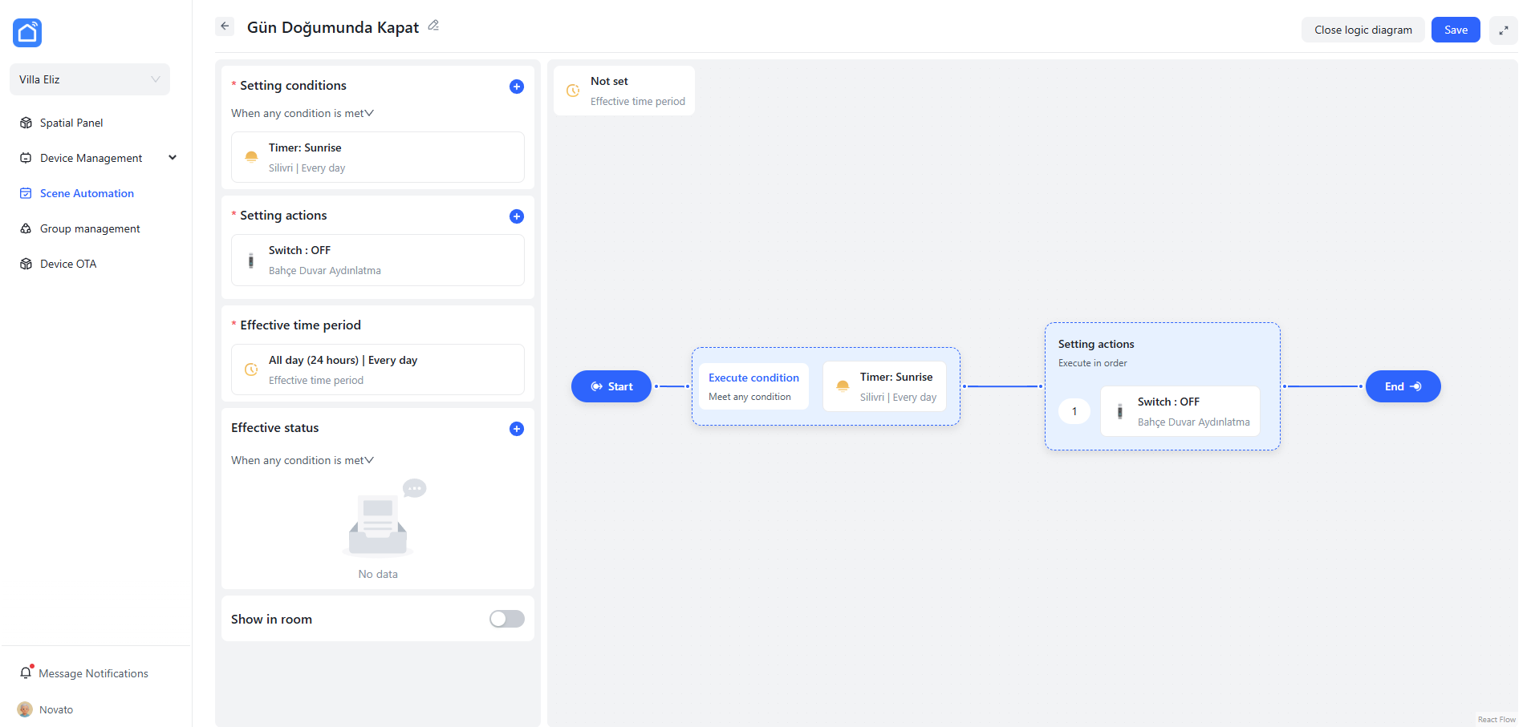Click the back arrow next to scene title
1531x727 pixels.
225,26
